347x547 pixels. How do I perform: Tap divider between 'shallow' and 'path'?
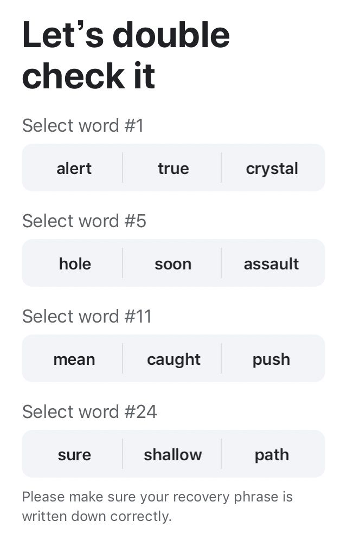coord(221,454)
